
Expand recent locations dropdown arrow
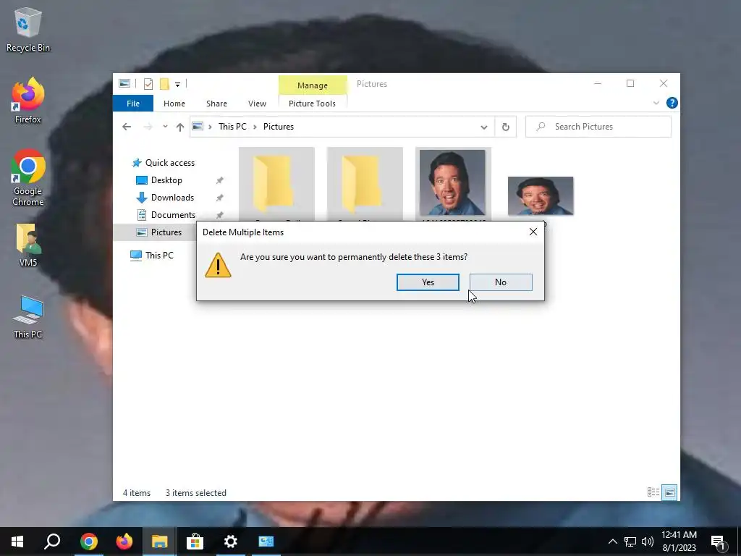[x=165, y=127]
